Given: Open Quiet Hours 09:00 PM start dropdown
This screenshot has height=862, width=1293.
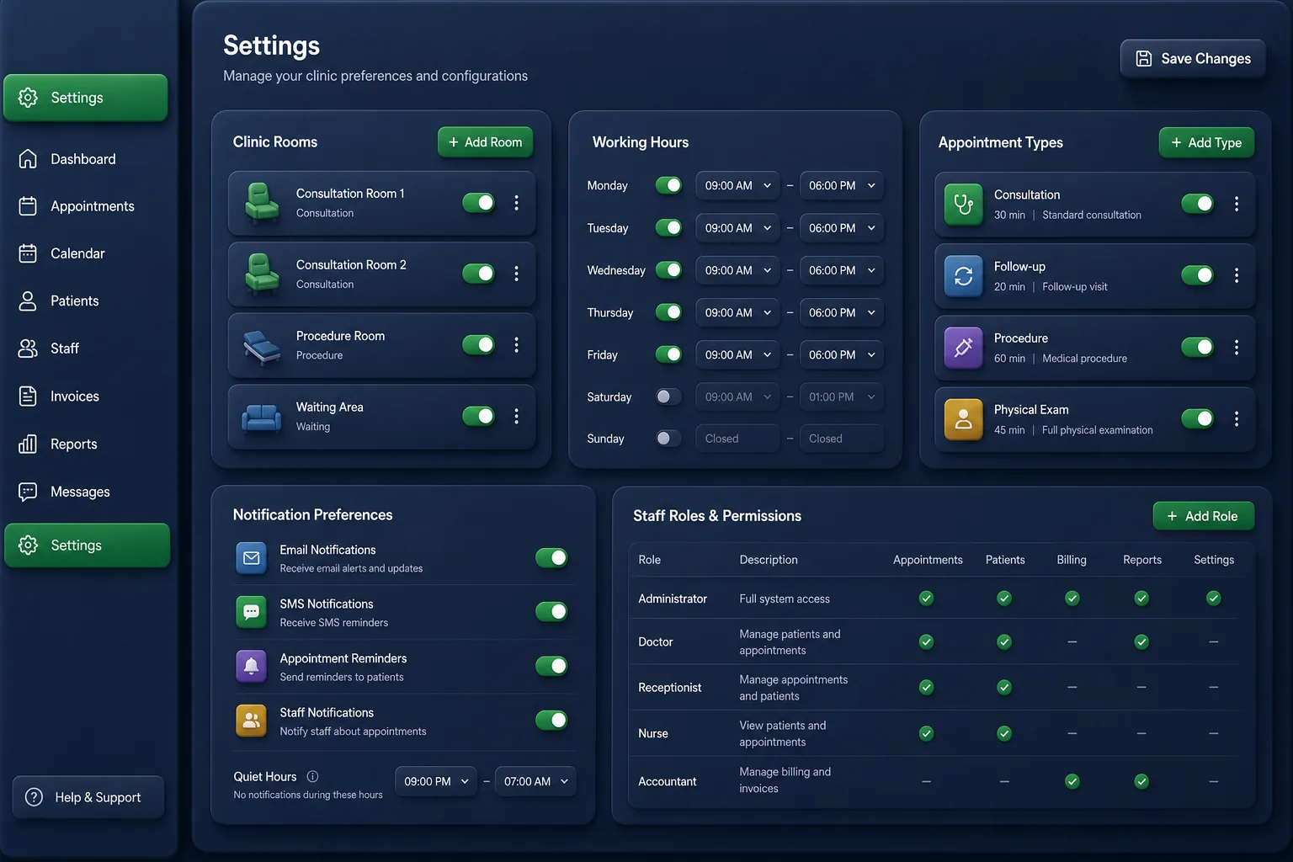Looking at the screenshot, I should [436, 781].
